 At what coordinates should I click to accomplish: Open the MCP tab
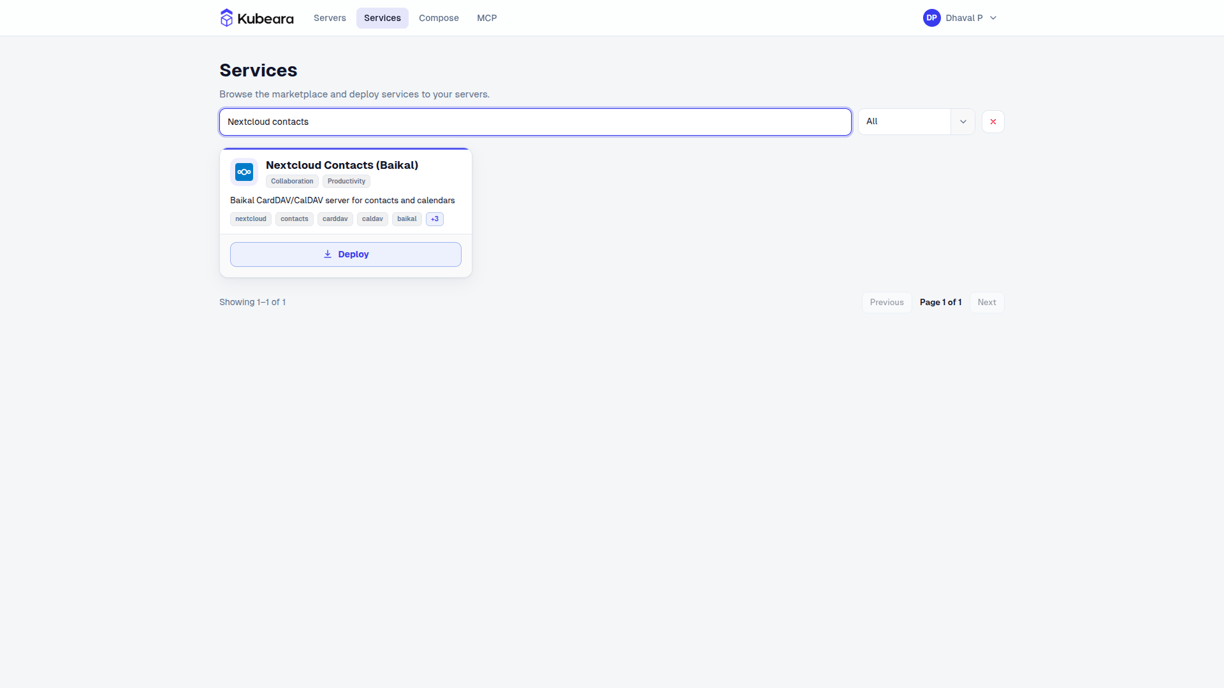487,18
